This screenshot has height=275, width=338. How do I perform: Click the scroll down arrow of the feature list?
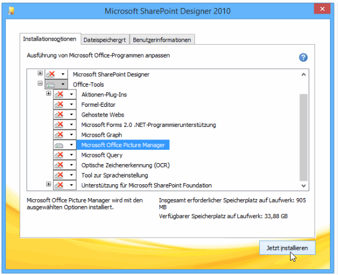click(304, 185)
